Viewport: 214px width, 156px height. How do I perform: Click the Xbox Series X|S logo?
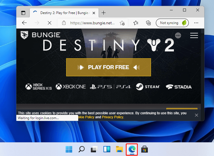pyautogui.click(x=39, y=87)
